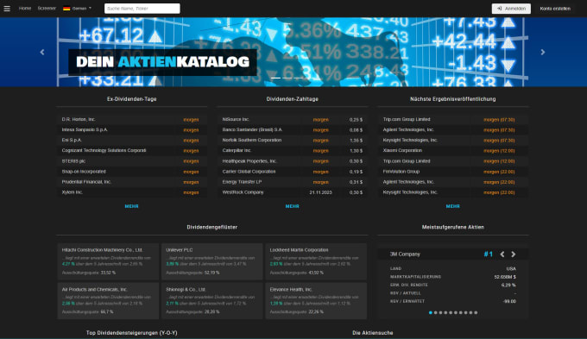Select the first carousel dot indicator
The image size is (587, 339).
click(431, 312)
